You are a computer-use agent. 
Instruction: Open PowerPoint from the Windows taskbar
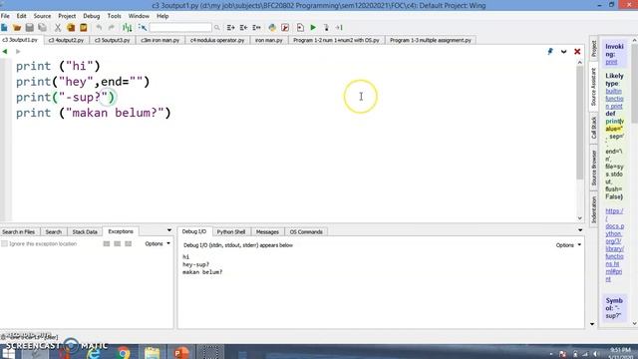181,352
